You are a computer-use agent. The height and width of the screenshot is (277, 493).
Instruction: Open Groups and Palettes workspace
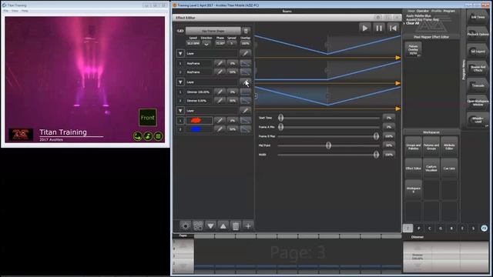(413, 147)
